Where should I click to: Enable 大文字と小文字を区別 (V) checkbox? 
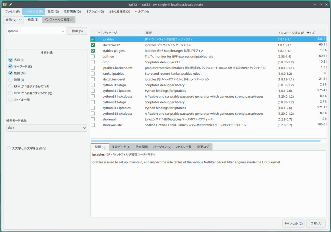(9, 148)
